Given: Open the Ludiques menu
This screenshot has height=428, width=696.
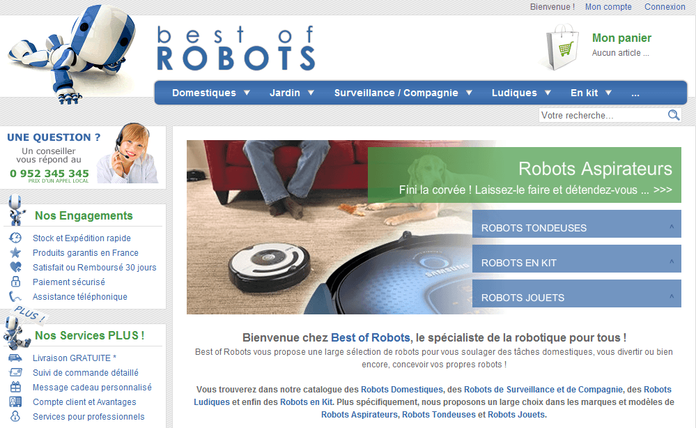Looking at the screenshot, I should point(514,93).
